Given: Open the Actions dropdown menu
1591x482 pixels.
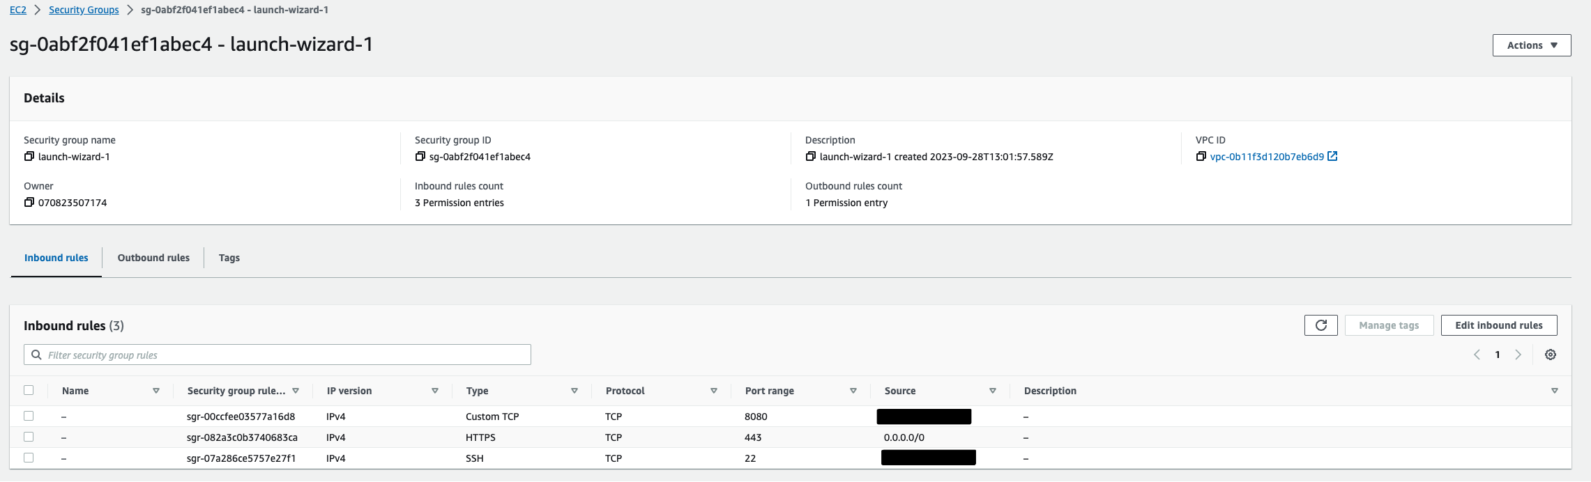Looking at the screenshot, I should click(x=1531, y=45).
